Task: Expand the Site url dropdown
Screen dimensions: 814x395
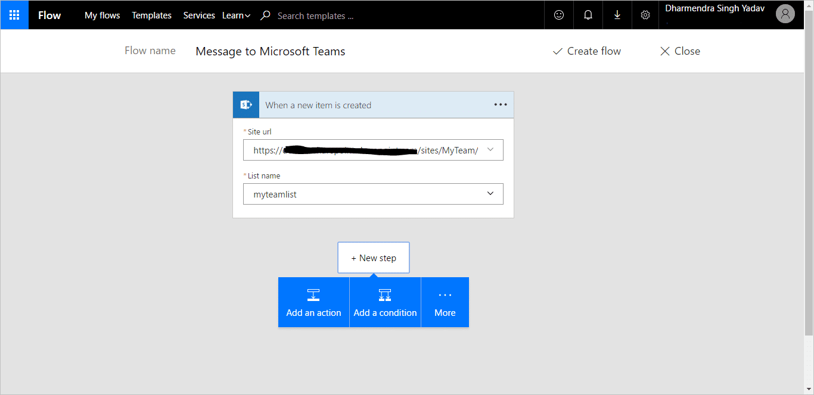Action: pyautogui.click(x=490, y=150)
